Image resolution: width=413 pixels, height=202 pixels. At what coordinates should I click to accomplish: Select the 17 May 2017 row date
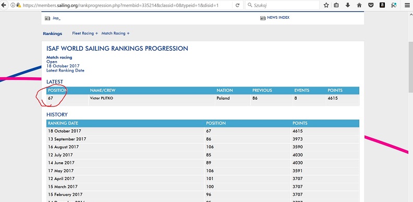[60, 171]
